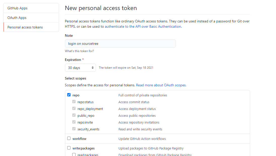This screenshot has width=276, height=156.
Task: Select Personal access tokens sidebar item
Action: pyautogui.click(x=25, y=27)
